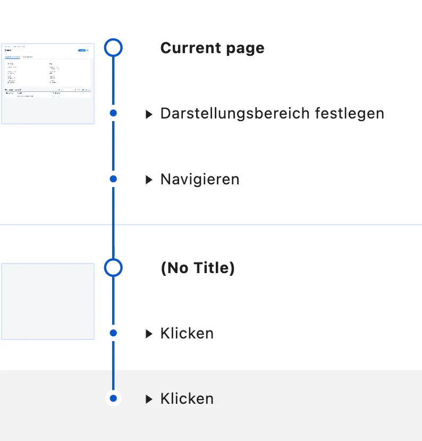Click the Current page section title
This screenshot has height=441, width=422.
pyautogui.click(x=212, y=48)
